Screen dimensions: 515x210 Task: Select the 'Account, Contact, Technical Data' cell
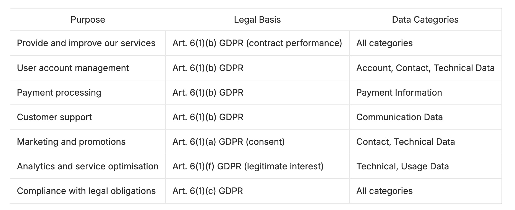click(425, 68)
